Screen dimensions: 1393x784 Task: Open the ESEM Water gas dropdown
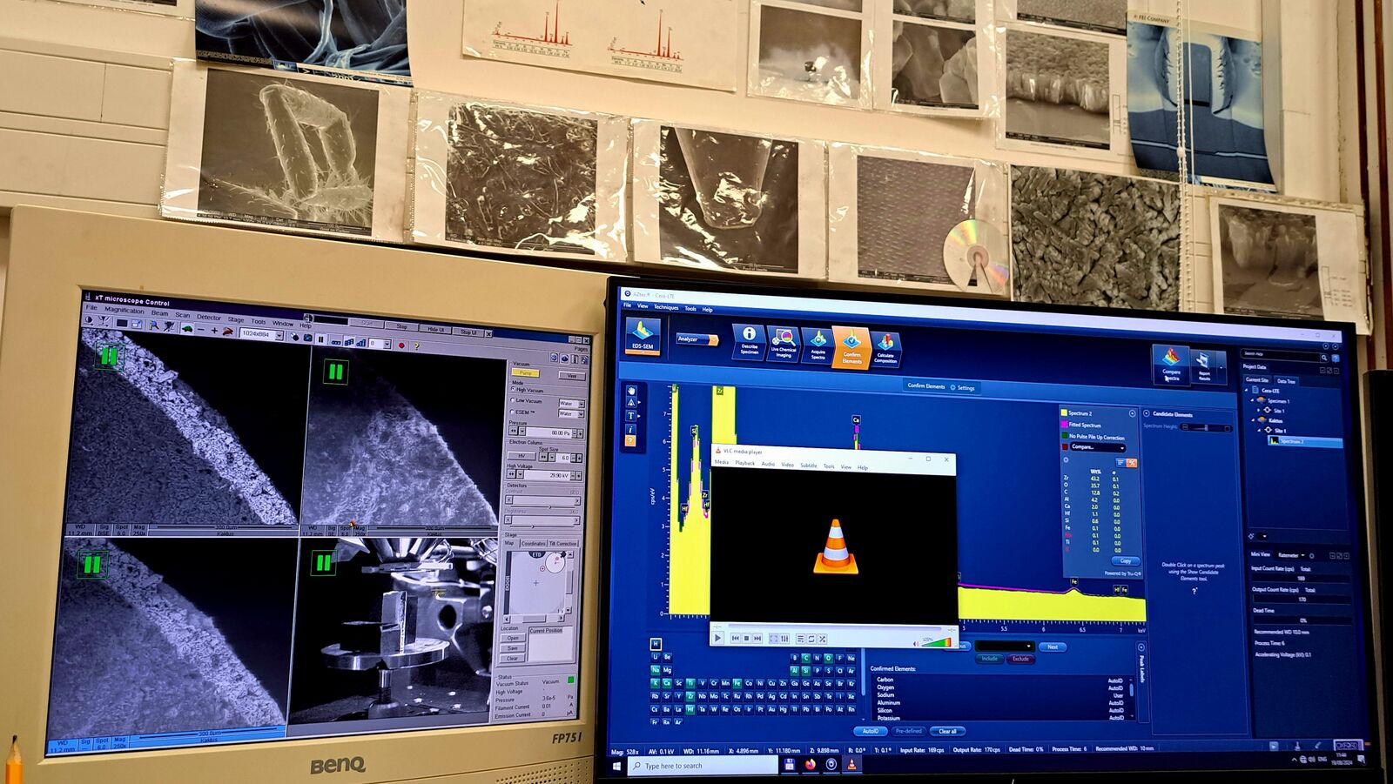click(571, 414)
